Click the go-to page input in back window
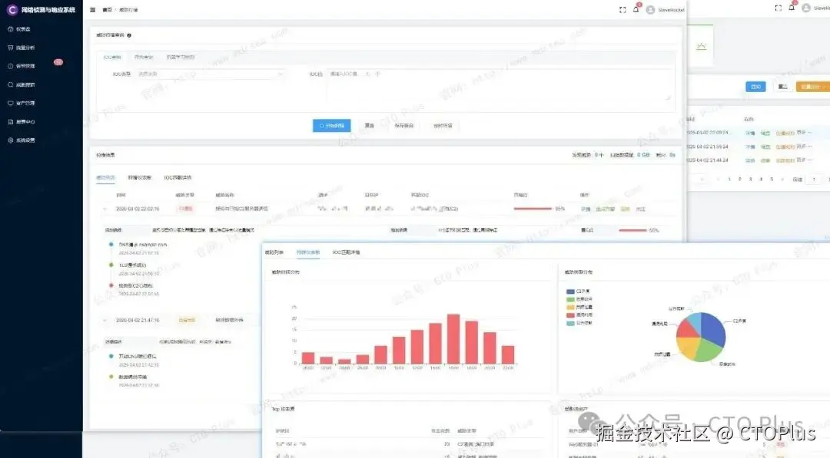830x458 pixels. [814, 180]
